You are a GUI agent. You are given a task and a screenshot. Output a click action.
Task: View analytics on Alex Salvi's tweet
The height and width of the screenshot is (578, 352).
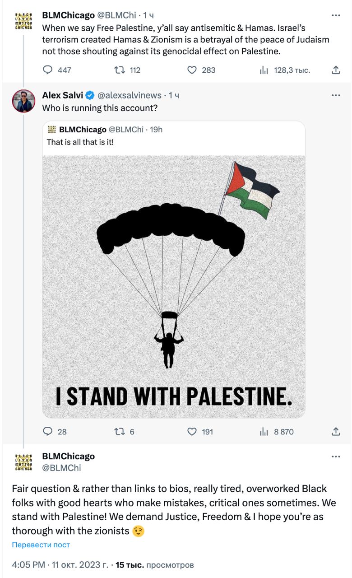tap(264, 432)
